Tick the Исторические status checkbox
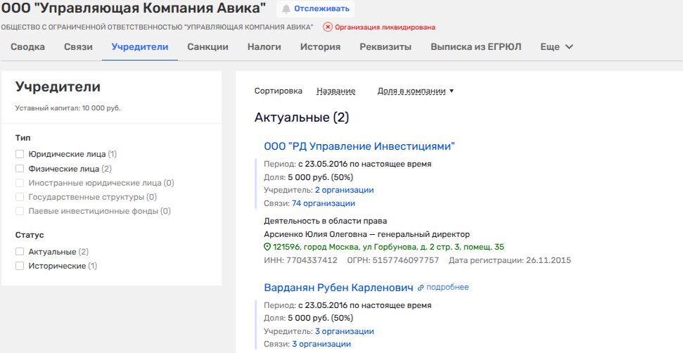 (x=20, y=267)
